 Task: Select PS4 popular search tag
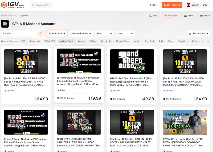[161, 41]
